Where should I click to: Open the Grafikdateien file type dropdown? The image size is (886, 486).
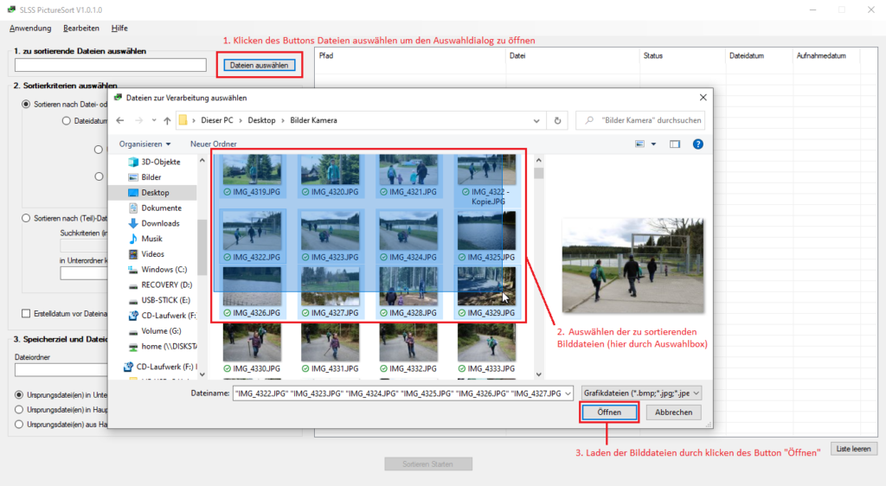[x=641, y=393]
